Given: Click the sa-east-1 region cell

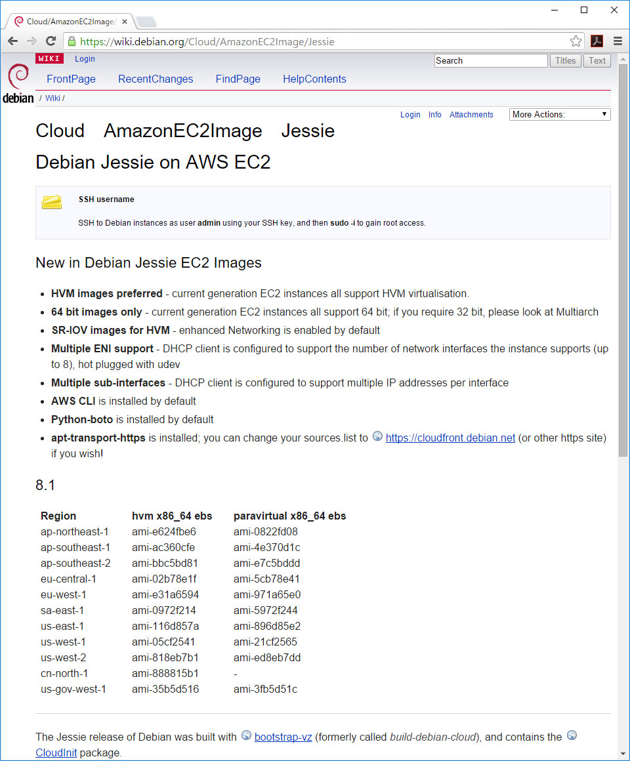Looking at the screenshot, I should pos(62,611).
